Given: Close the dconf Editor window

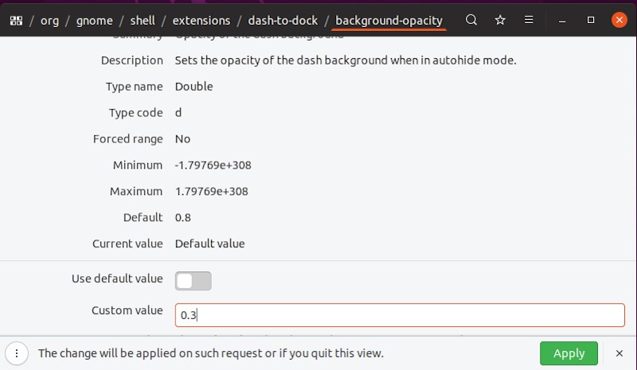Looking at the screenshot, I should [619, 21].
